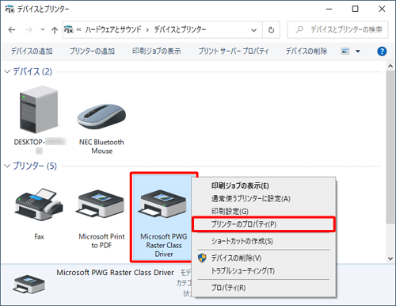Click the view layout icon in toolbar
Image resolution: width=396 pixels, height=306 pixels.
coord(345,51)
